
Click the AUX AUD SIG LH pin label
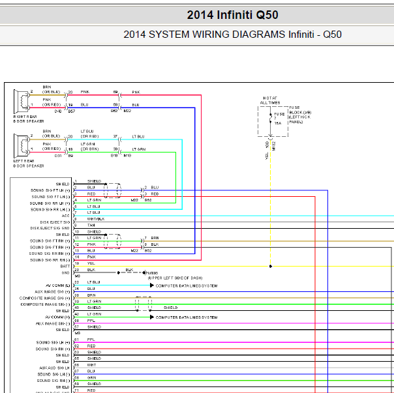(x=54, y=368)
